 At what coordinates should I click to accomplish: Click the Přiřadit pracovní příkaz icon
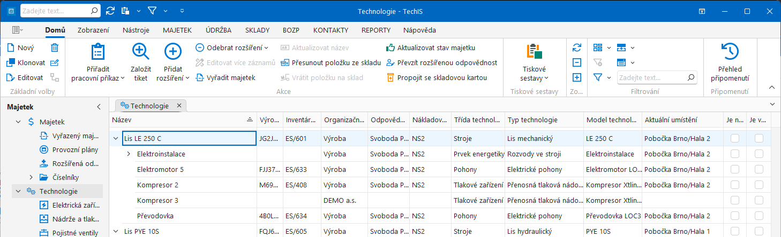[x=97, y=52]
